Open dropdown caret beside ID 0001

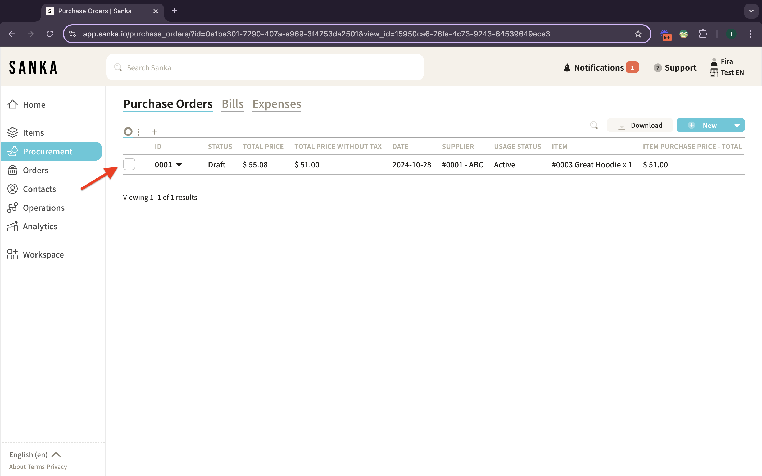179,165
